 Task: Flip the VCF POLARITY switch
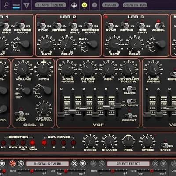pyautogui.click(x=131, y=101)
